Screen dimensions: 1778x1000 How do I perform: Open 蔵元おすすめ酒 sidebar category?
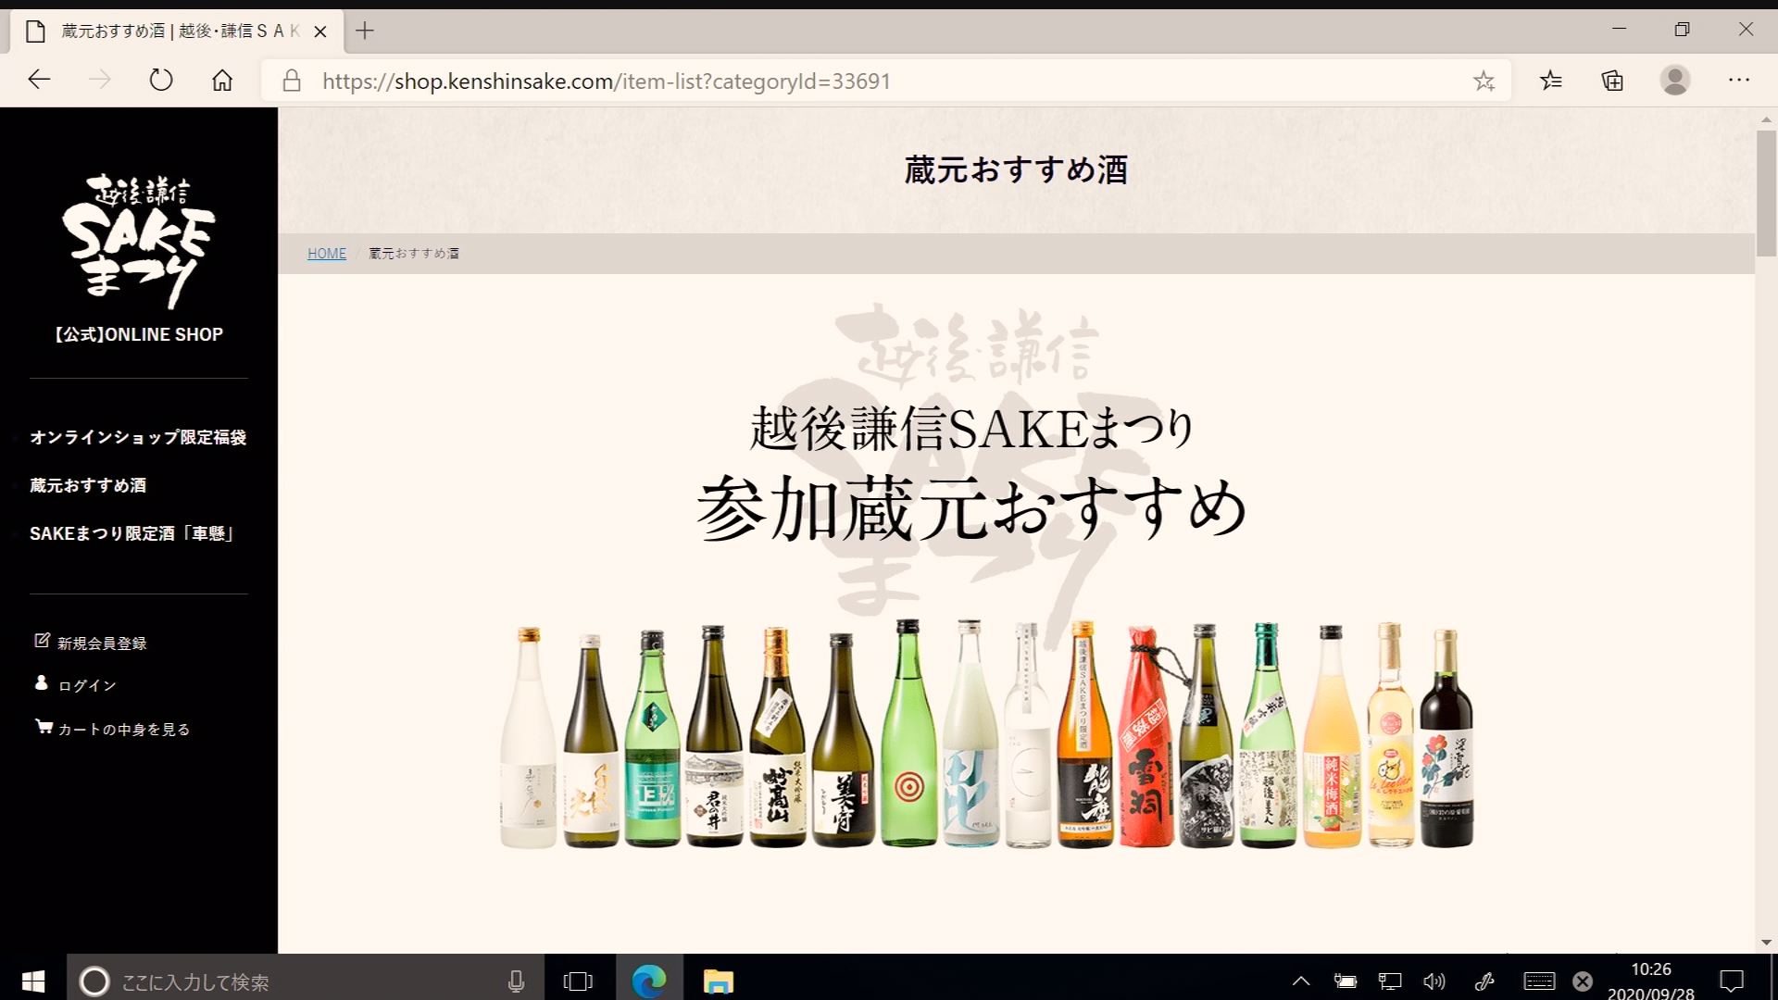click(88, 485)
